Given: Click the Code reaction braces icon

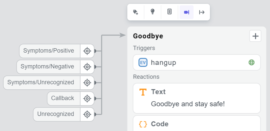Looking at the screenshot, I should click(x=143, y=124).
